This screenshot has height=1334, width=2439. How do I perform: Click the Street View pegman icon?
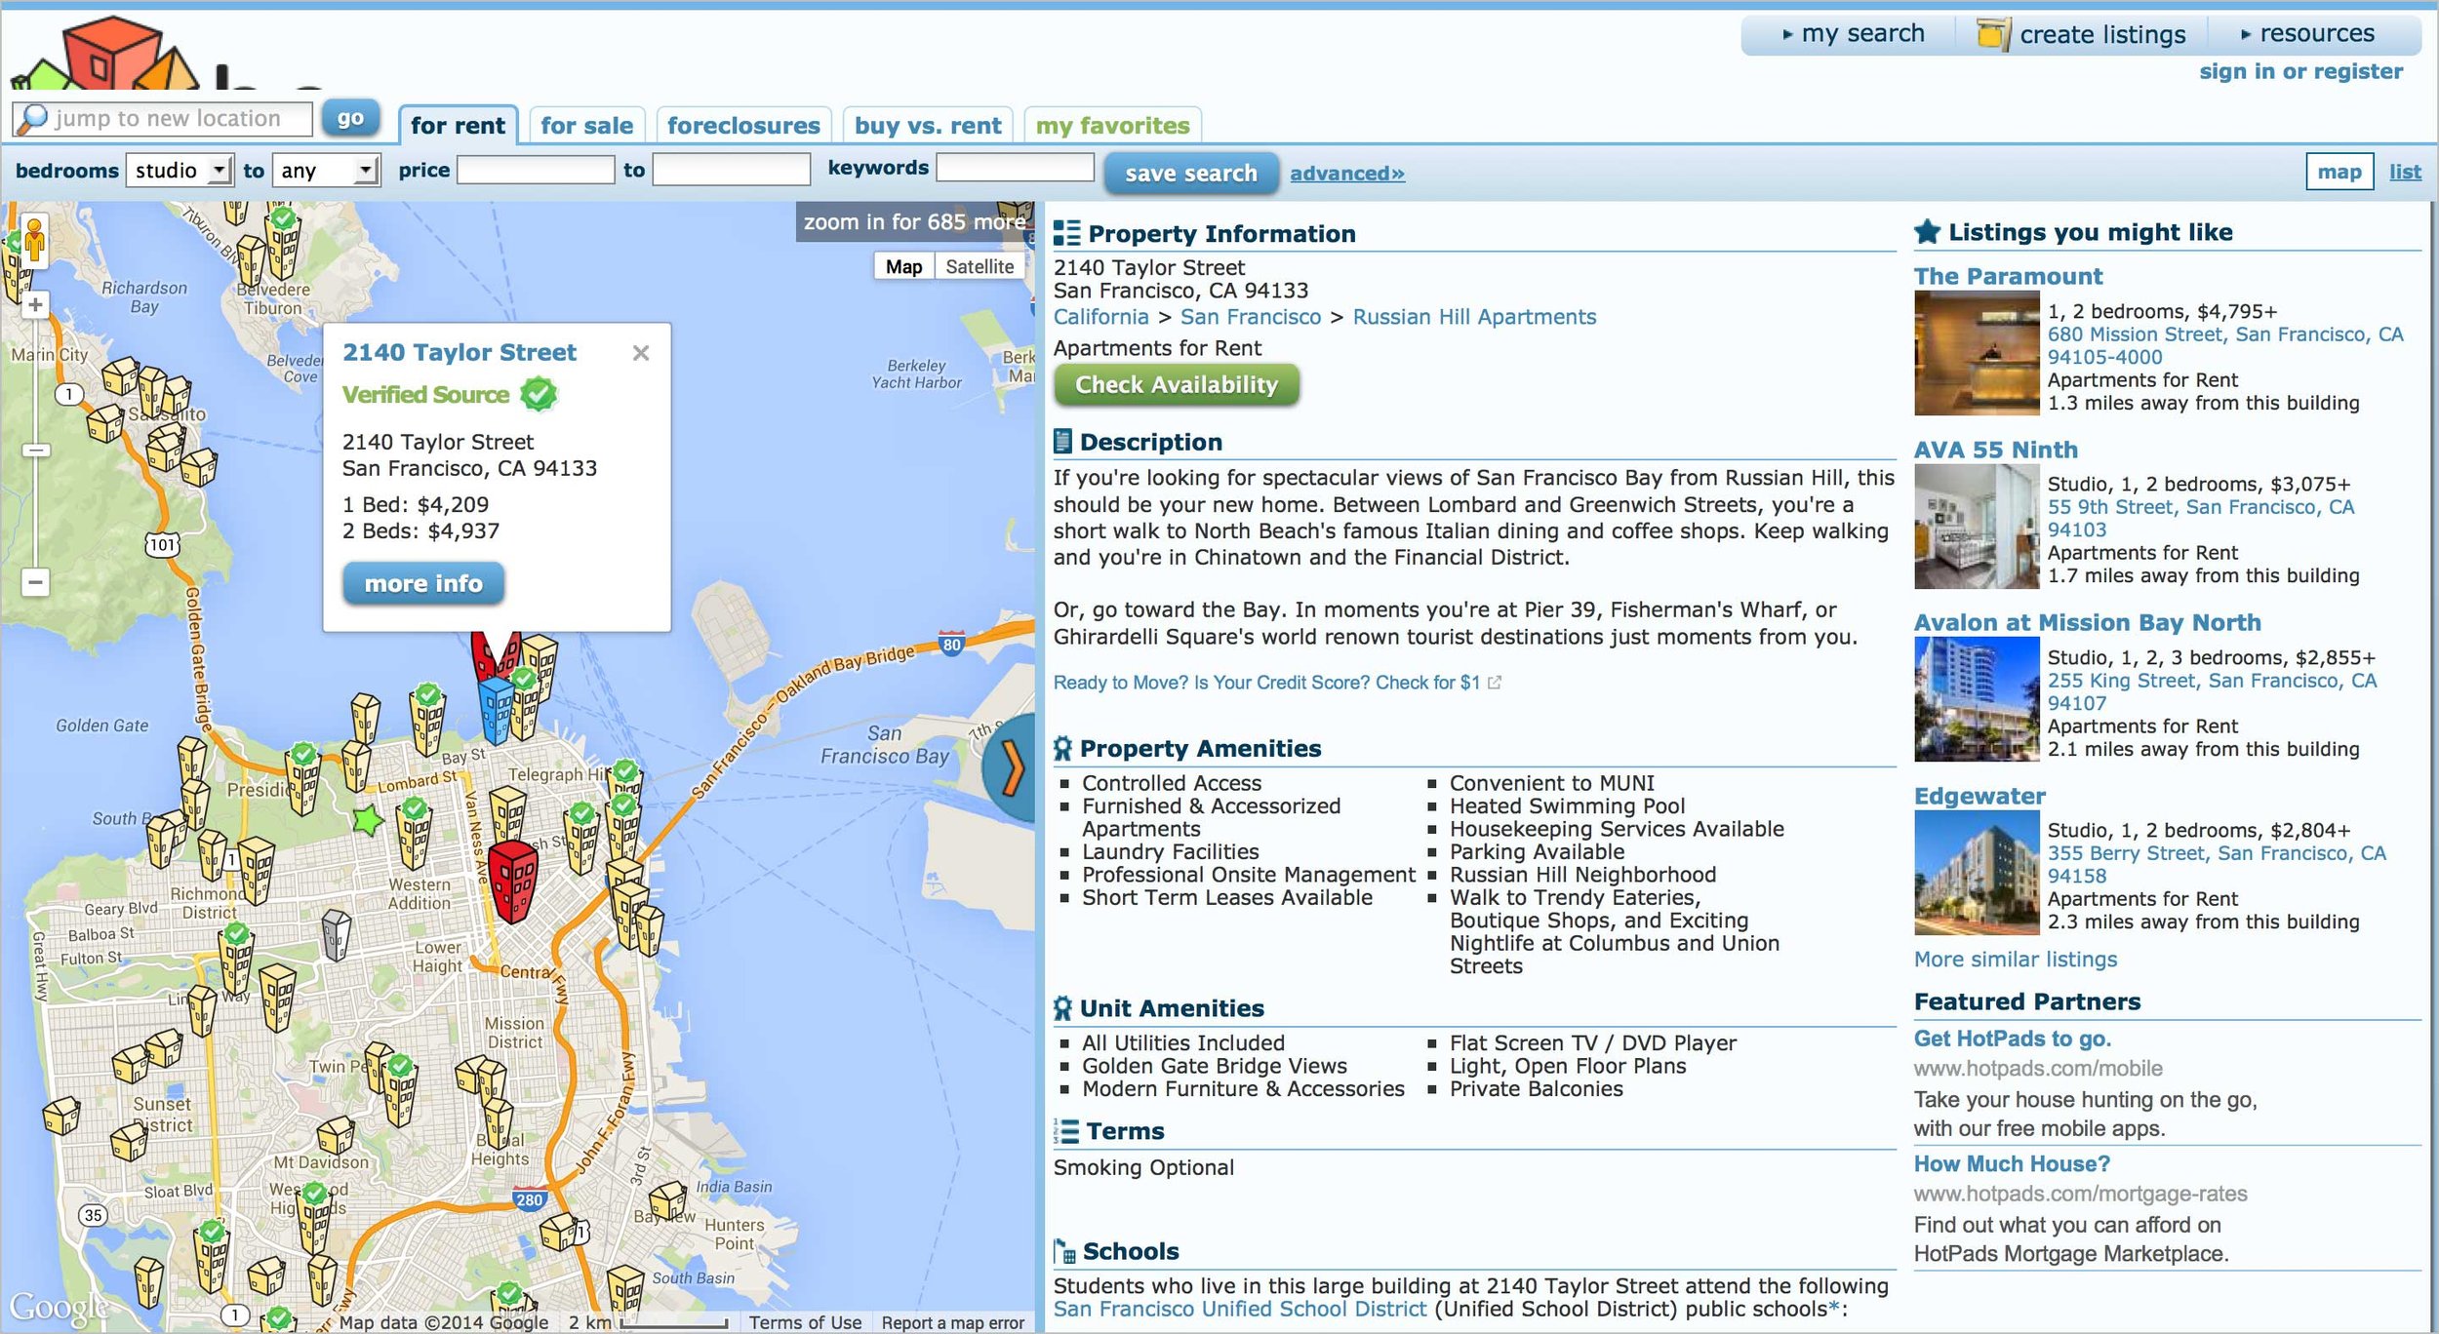pos(35,239)
